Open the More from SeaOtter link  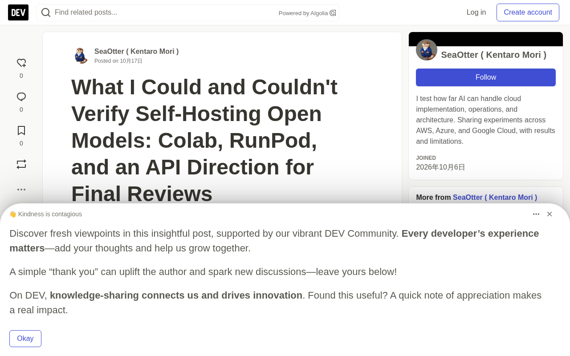[495, 198]
